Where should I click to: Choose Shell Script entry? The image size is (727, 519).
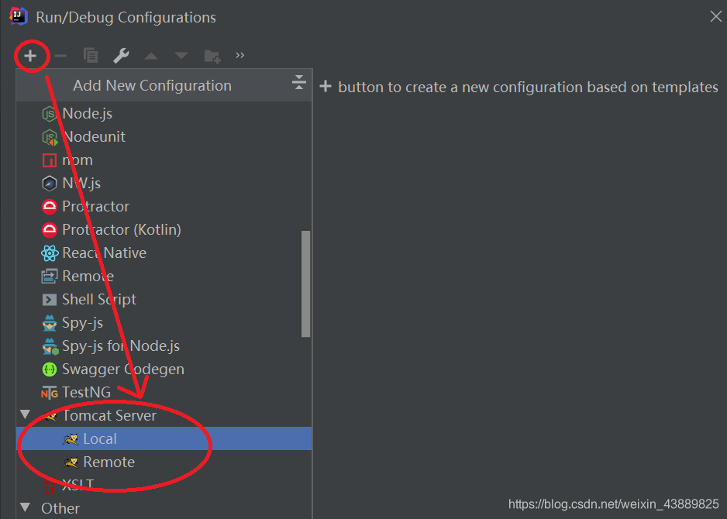pos(99,300)
